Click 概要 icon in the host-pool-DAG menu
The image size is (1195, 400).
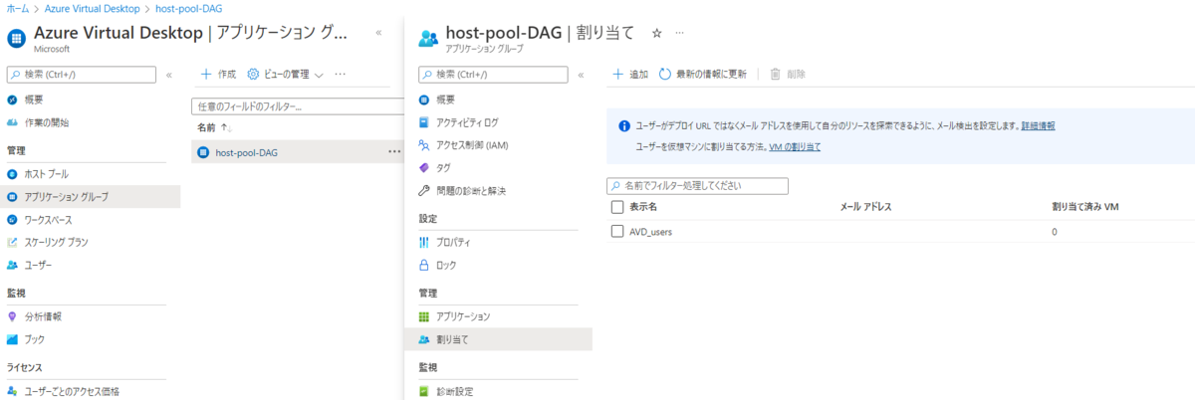coord(425,100)
